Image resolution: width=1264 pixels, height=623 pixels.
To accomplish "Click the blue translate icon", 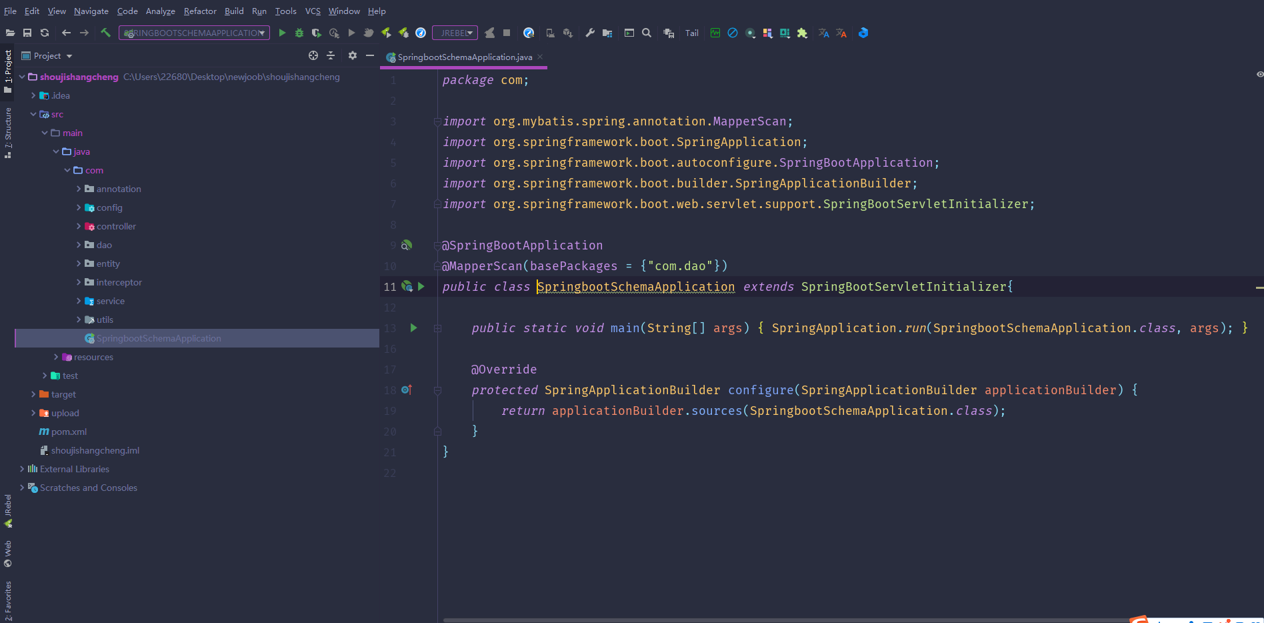I will [824, 33].
